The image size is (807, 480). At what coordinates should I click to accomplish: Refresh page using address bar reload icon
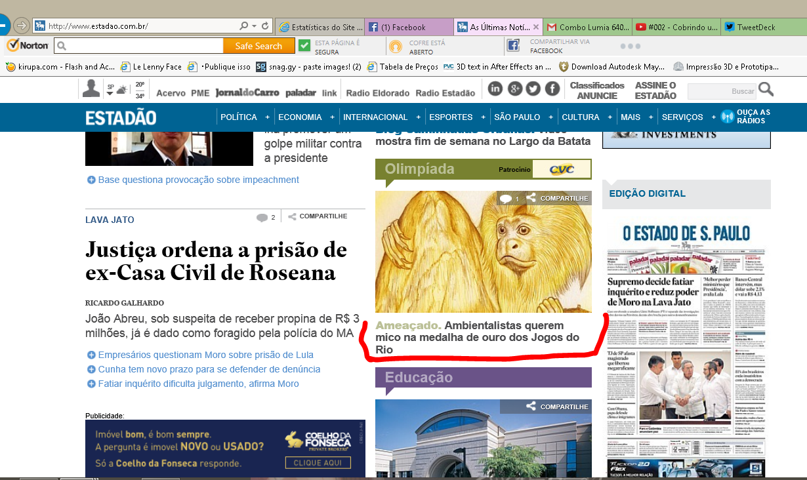click(x=265, y=26)
